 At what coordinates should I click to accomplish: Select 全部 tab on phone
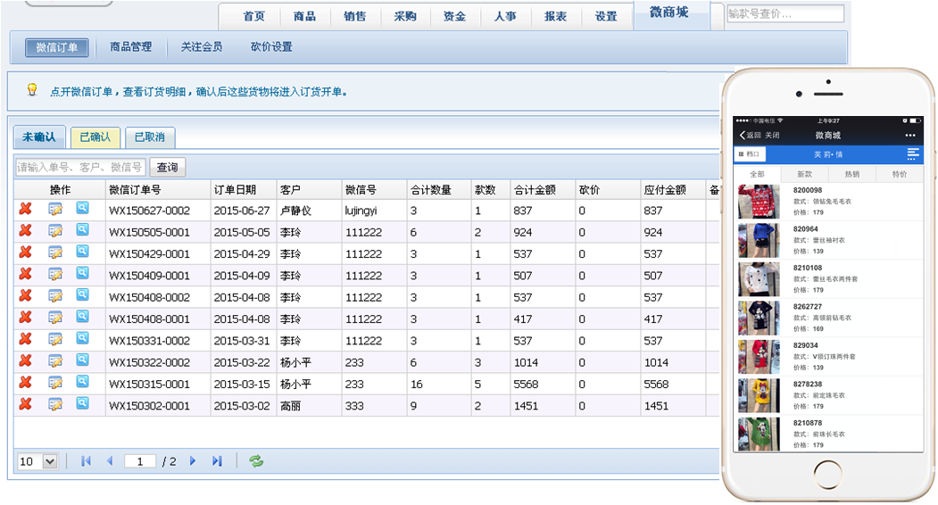tap(758, 174)
